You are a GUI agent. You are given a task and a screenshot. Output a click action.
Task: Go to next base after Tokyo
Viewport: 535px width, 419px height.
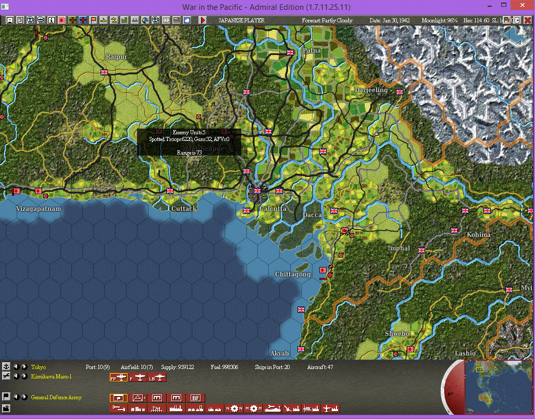pos(24,367)
